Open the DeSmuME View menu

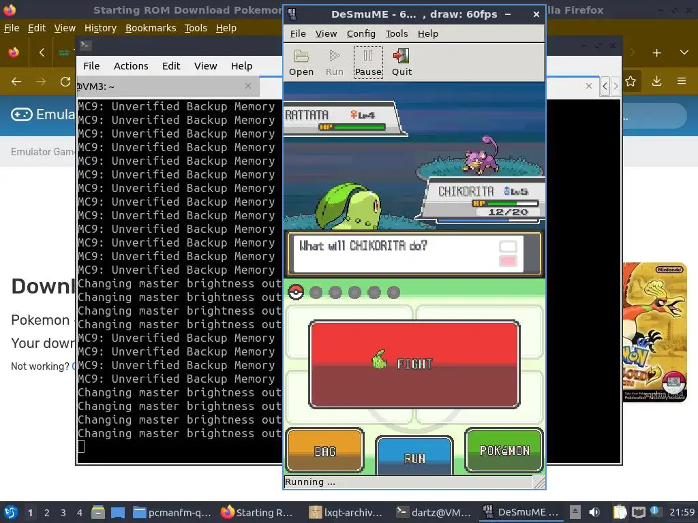tap(326, 34)
